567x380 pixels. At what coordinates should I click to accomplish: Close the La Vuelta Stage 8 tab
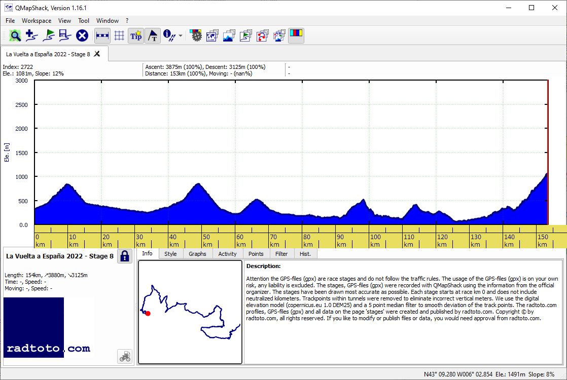(97, 54)
